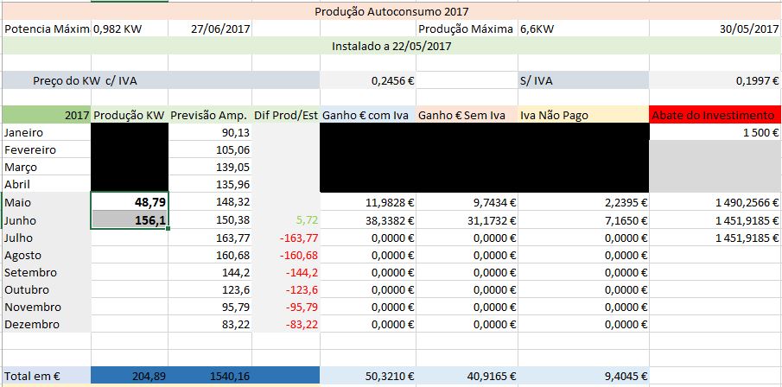Click the fill handle of the selected range
Image resolution: width=782 pixels, height=387 pixels.
point(168,228)
